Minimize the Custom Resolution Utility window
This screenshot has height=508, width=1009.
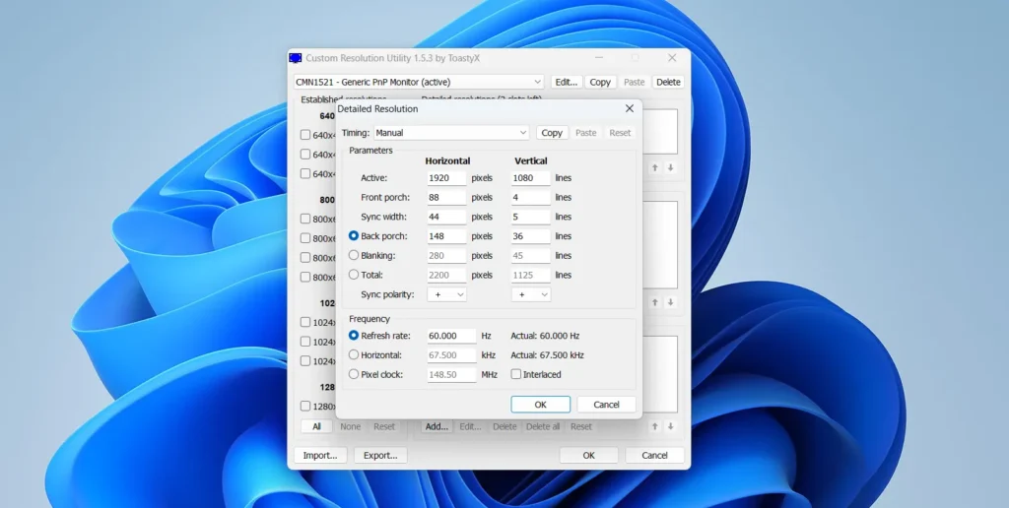(x=599, y=58)
